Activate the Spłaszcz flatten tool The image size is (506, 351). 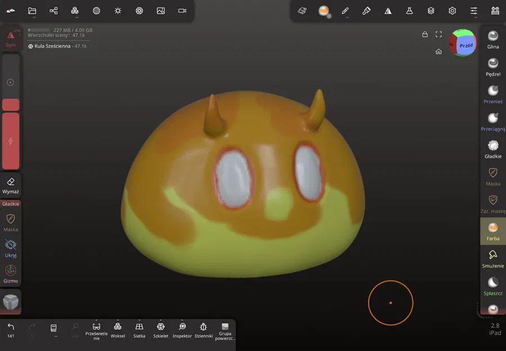(493, 285)
